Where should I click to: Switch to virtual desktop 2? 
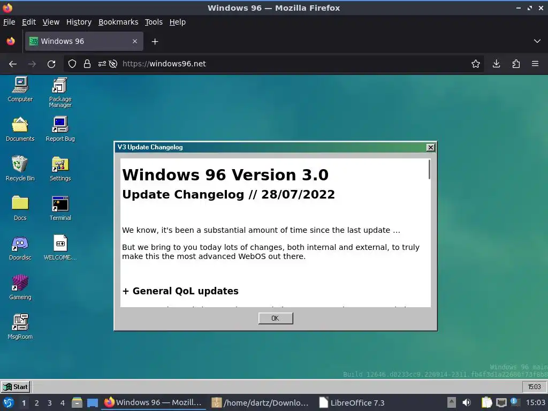(37, 403)
